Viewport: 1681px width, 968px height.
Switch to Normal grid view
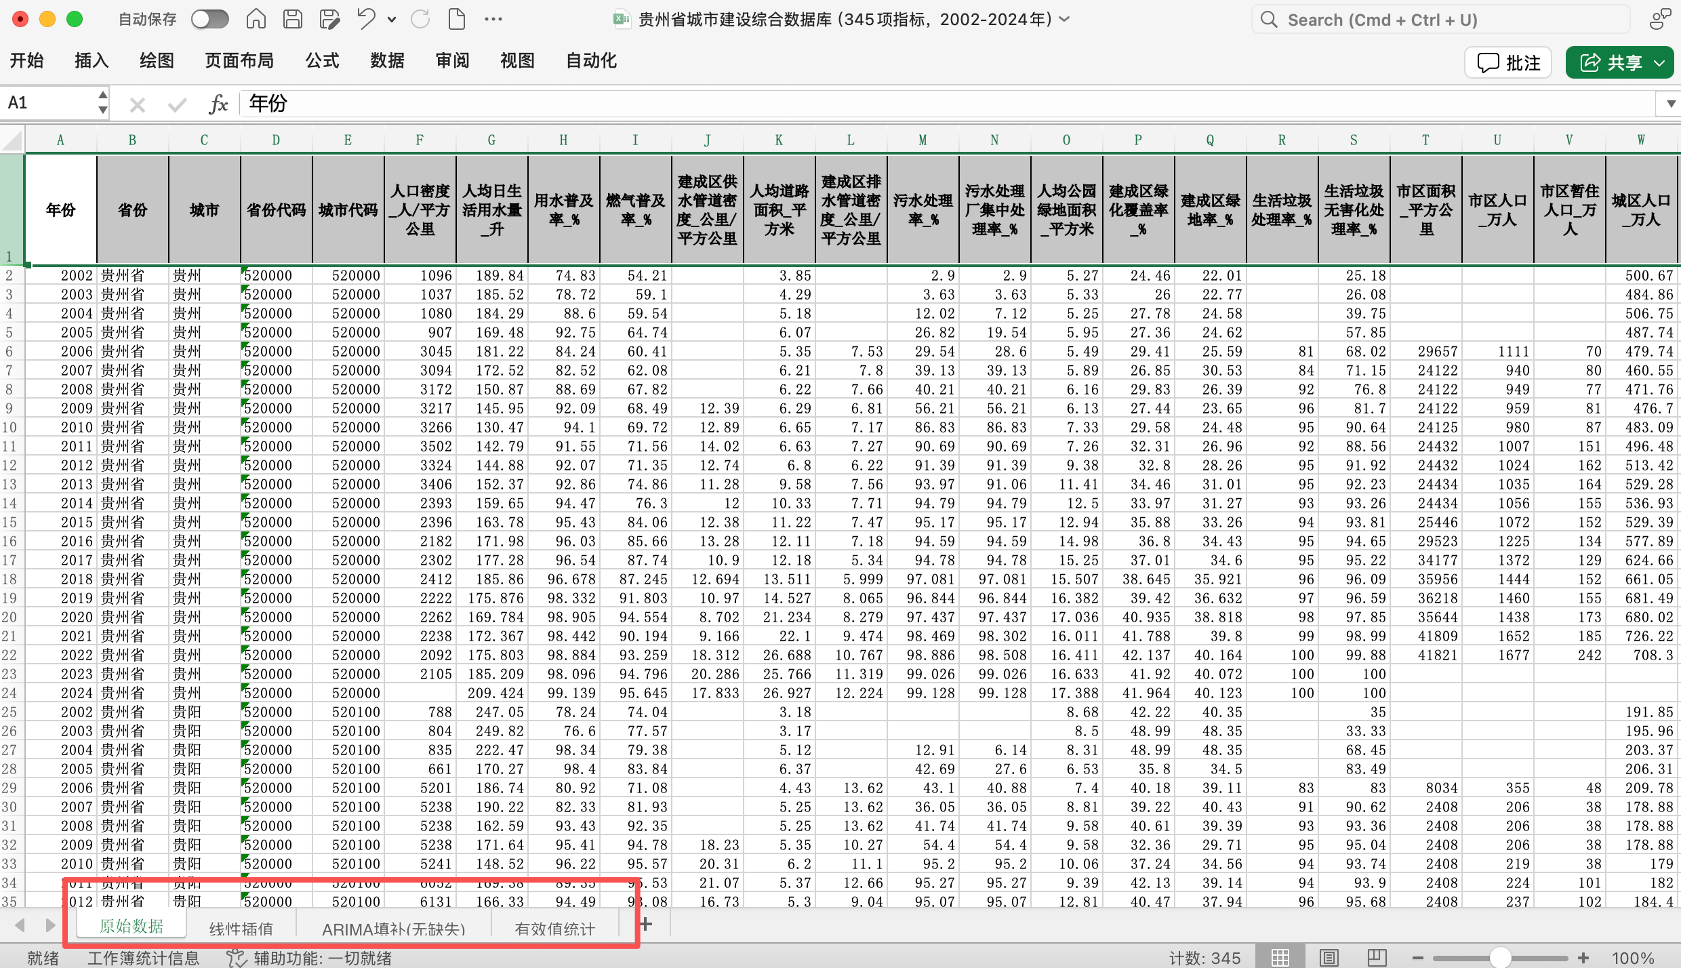coord(1280,957)
